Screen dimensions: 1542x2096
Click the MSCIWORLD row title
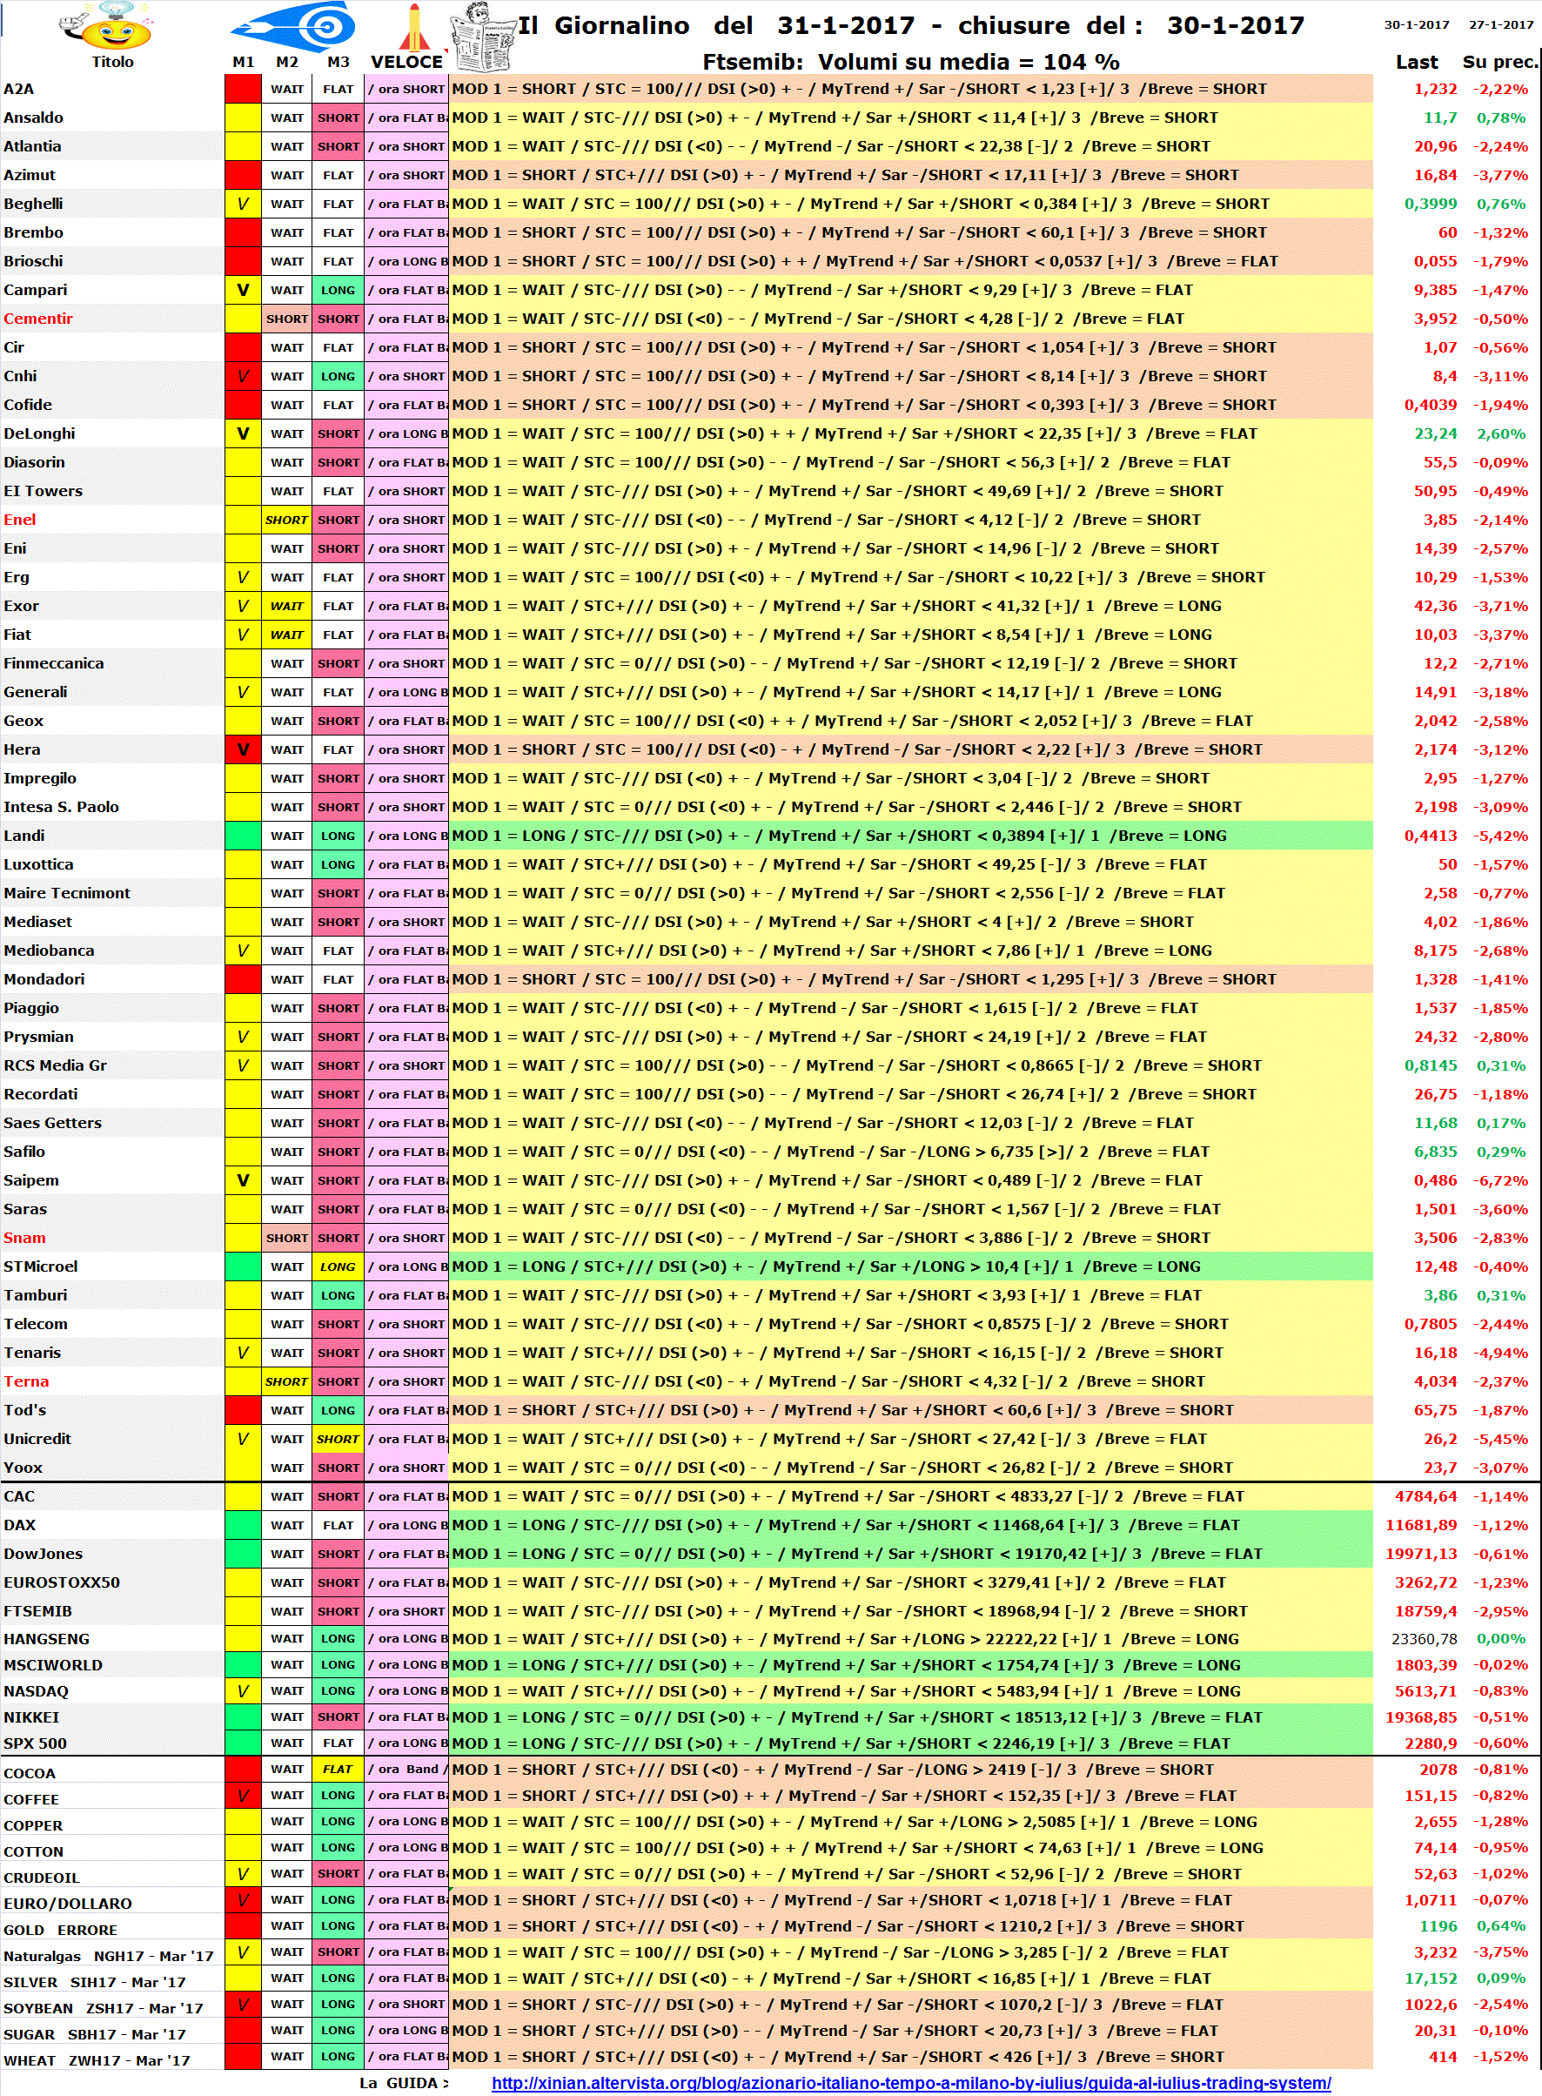52,1664
